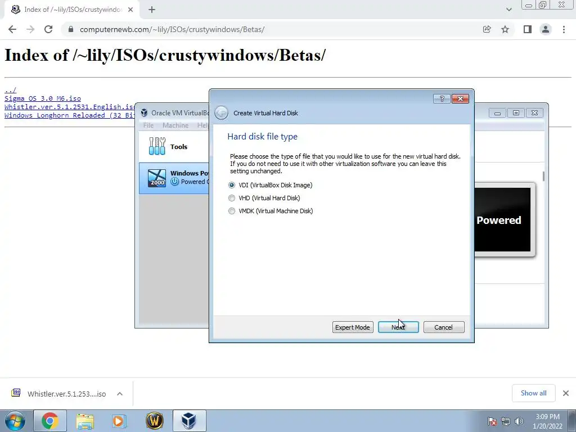Open Chrome tab search dropdown

pos(508,10)
